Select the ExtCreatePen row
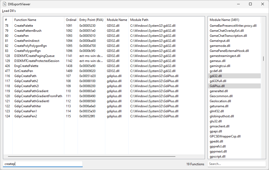The image size is (269, 170). pos(104,71)
